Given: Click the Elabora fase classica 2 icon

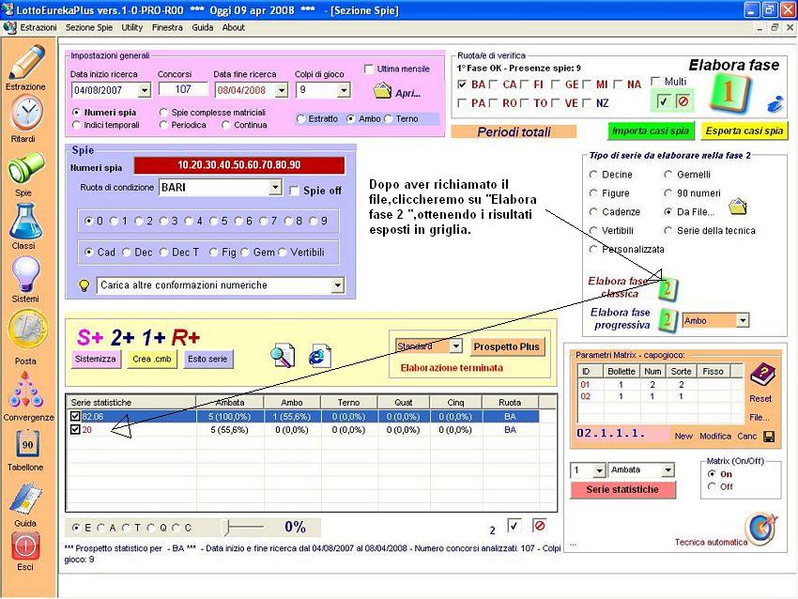Looking at the screenshot, I should pyautogui.click(x=668, y=288).
